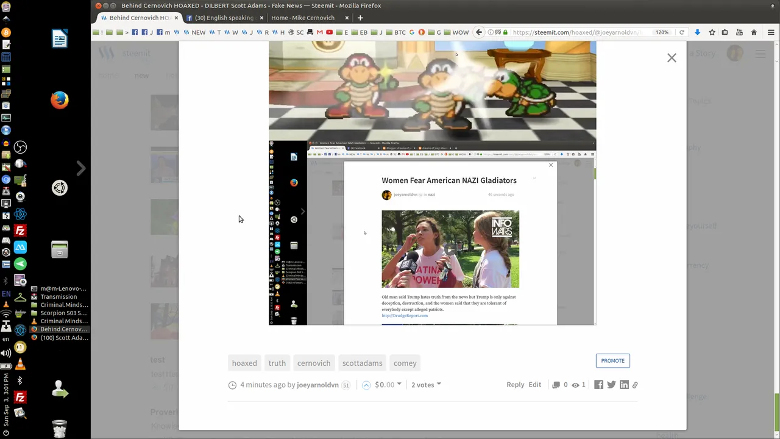Open the Gmail bookmark in the toolbar
780x439 pixels.
320,32
